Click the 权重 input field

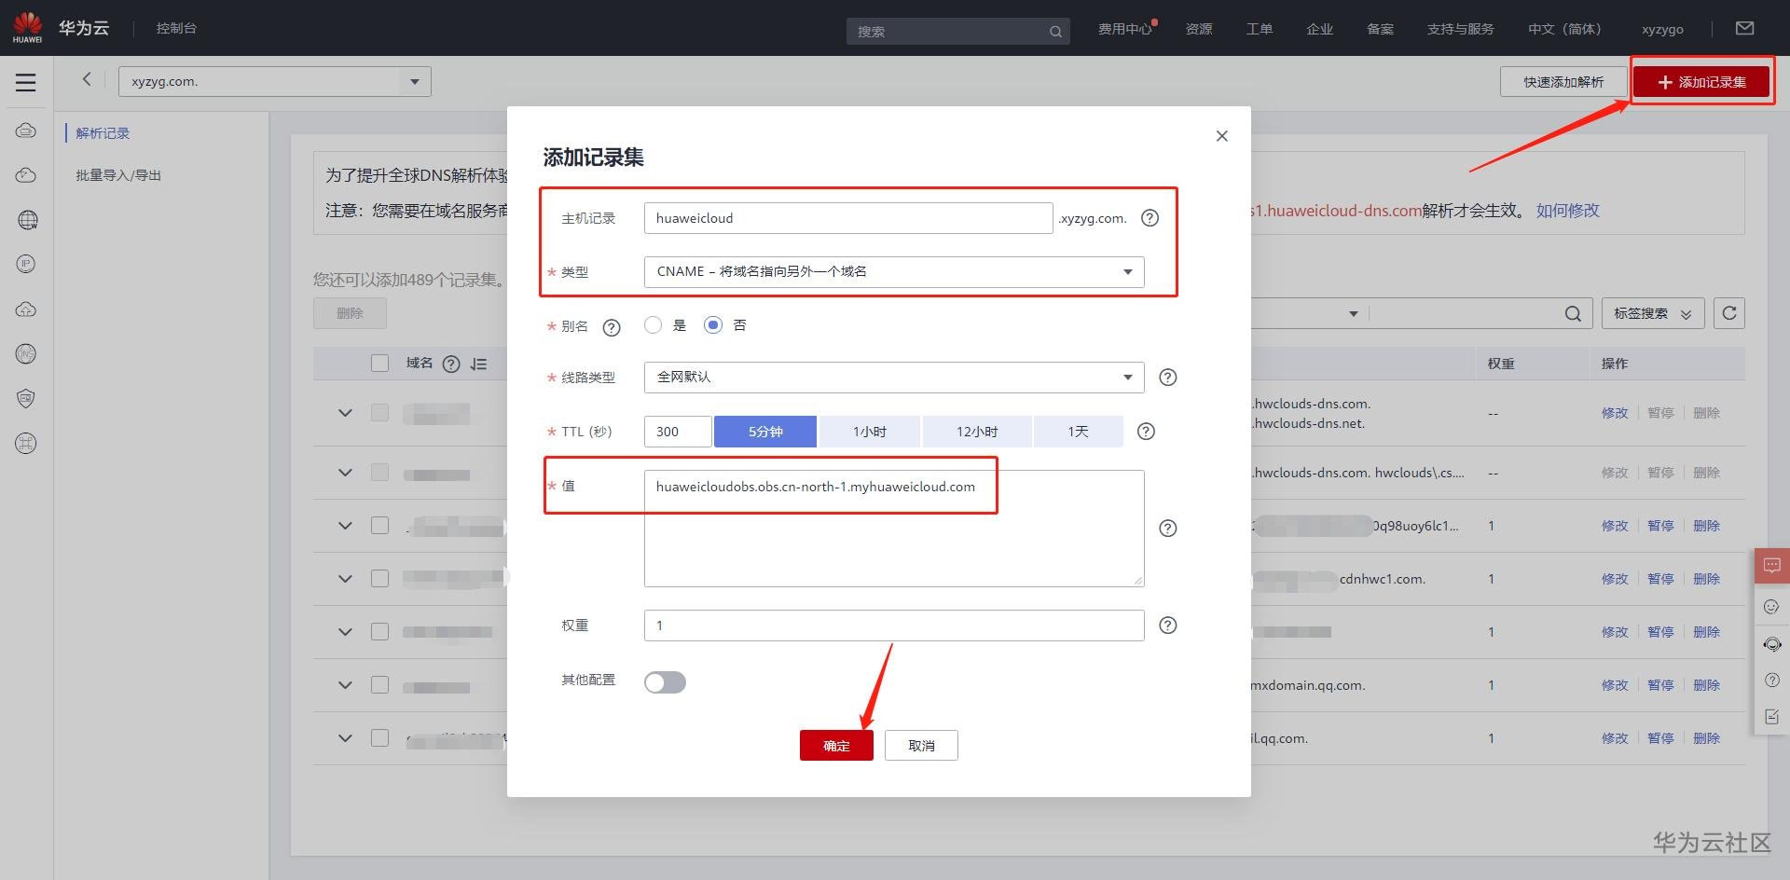click(894, 626)
